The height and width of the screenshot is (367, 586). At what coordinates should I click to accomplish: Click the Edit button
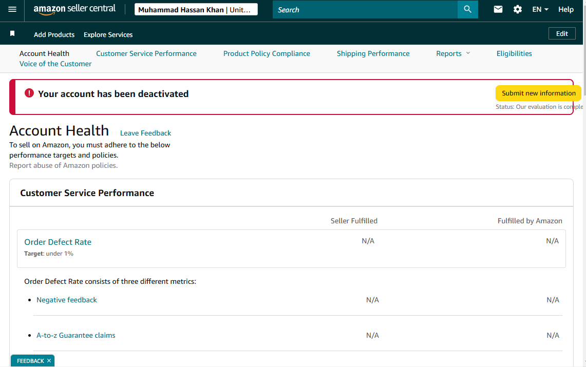[562, 33]
